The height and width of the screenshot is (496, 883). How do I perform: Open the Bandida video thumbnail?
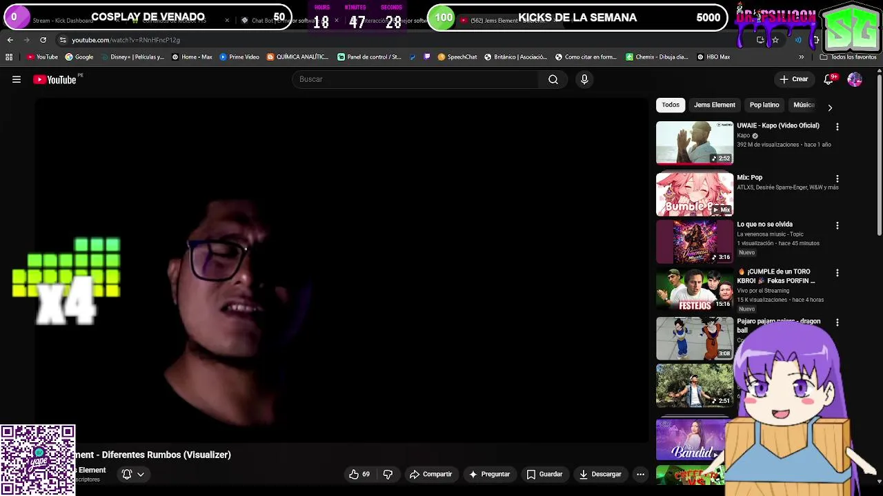pos(693,440)
